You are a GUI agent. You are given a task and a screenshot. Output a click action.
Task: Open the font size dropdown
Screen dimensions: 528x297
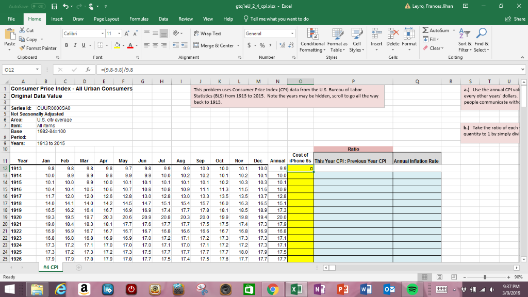click(x=119, y=34)
